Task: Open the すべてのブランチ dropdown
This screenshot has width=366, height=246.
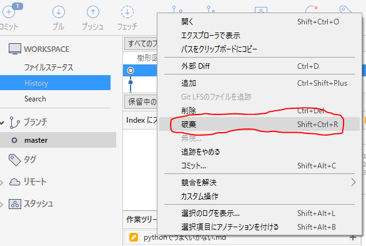Action: pos(141,43)
